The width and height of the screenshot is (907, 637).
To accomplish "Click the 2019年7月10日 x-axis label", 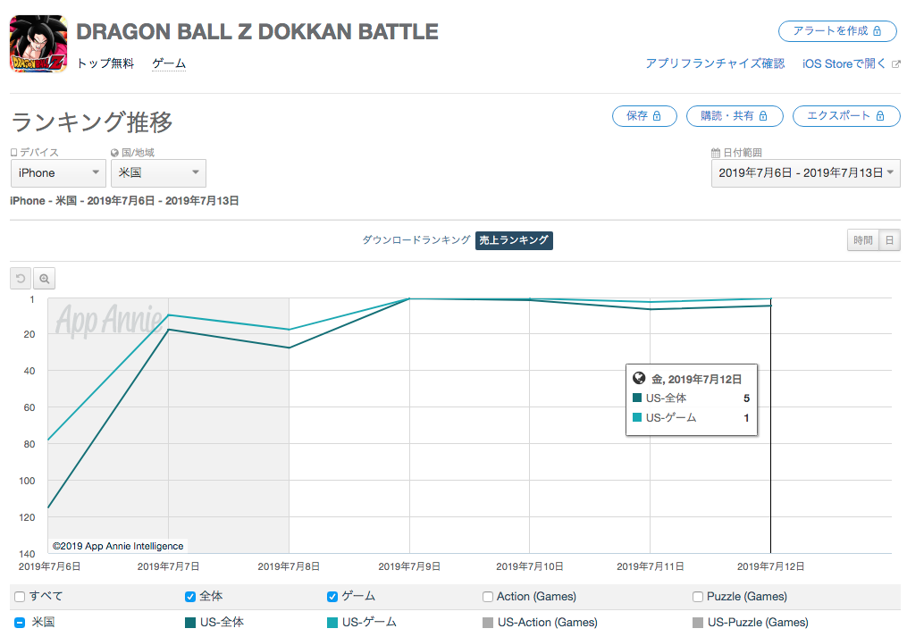I will [530, 566].
